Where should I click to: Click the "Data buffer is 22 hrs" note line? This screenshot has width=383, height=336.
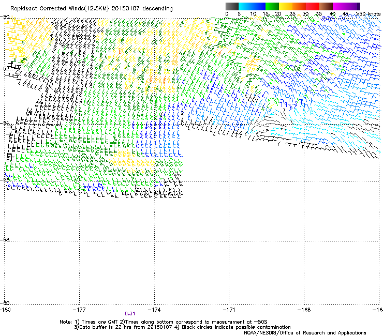tap(182, 327)
